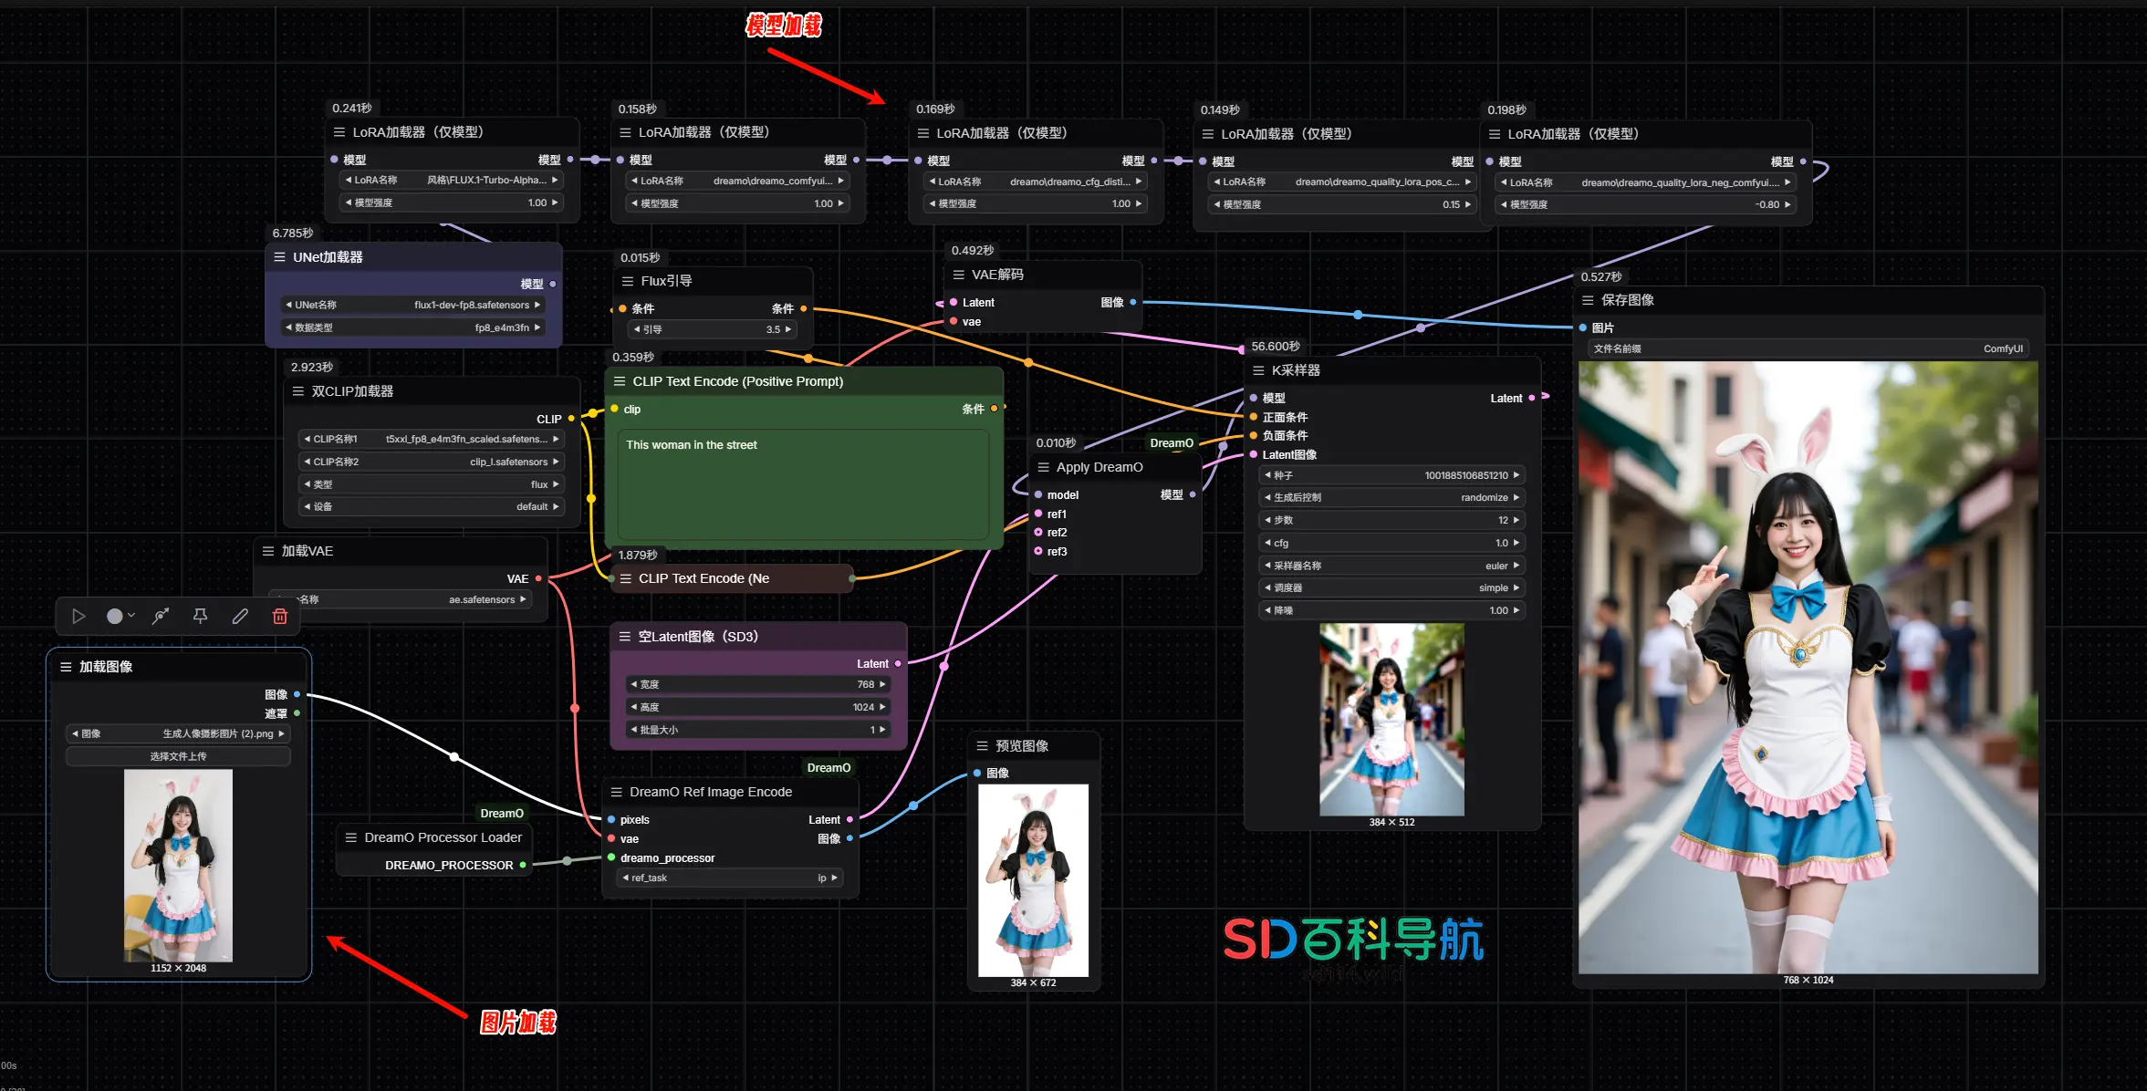Image resolution: width=2147 pixels, height=1091 pixels.
Task: Click the menu icon on the 空Latent图像 (SD3) node
Action: pos(625,637)
